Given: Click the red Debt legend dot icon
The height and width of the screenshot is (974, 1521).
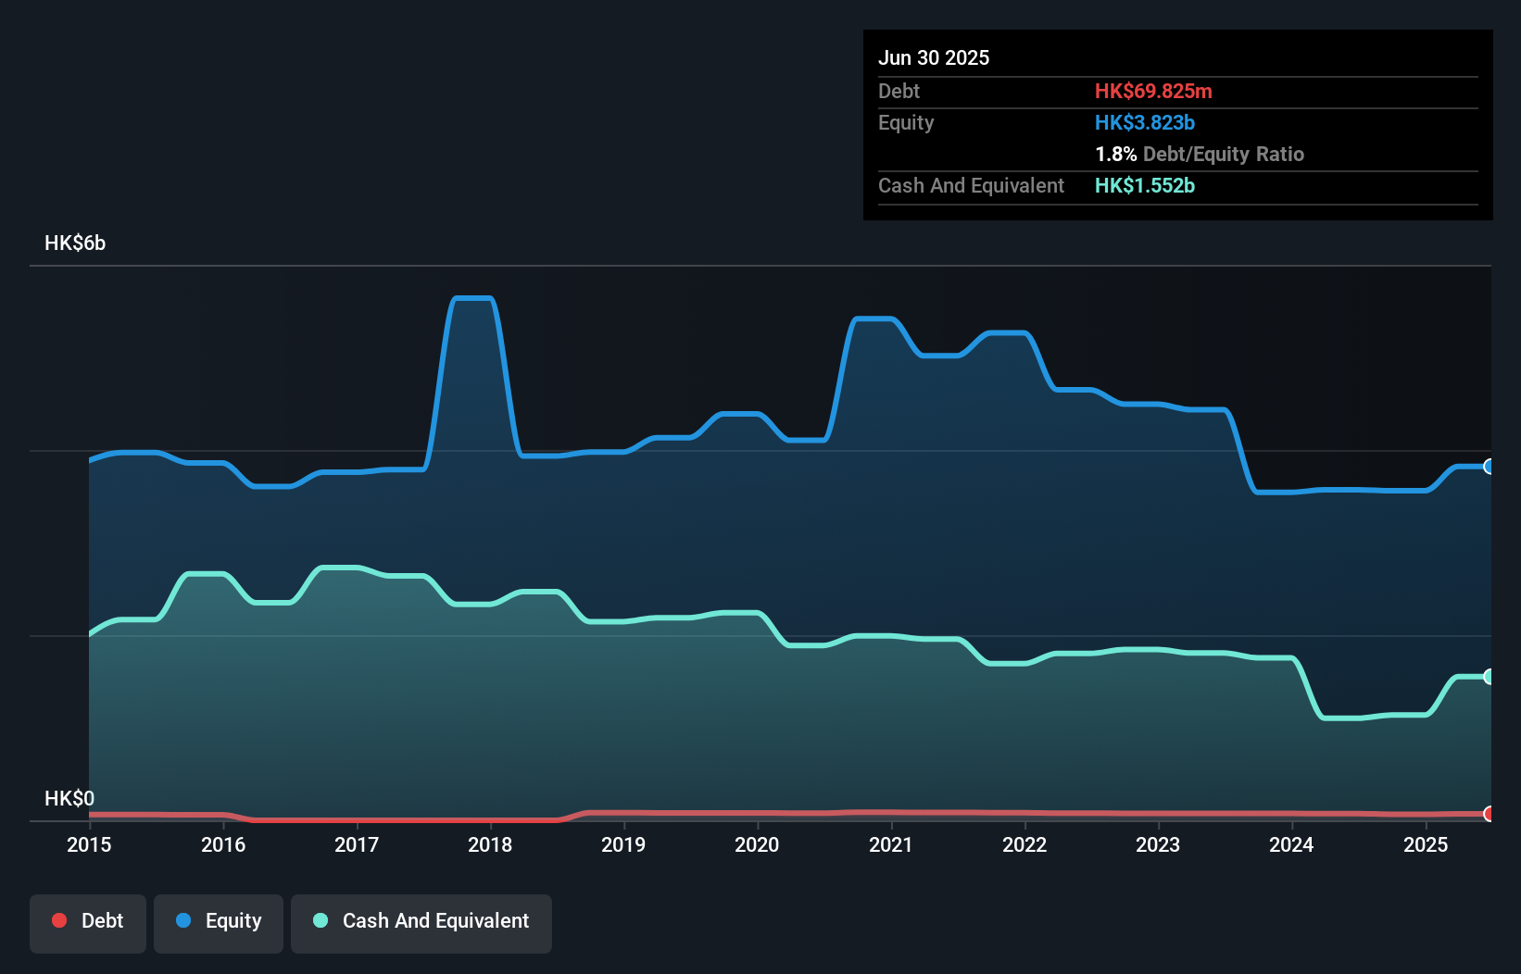Looking at the screenshot, I should tap(59, 920).
